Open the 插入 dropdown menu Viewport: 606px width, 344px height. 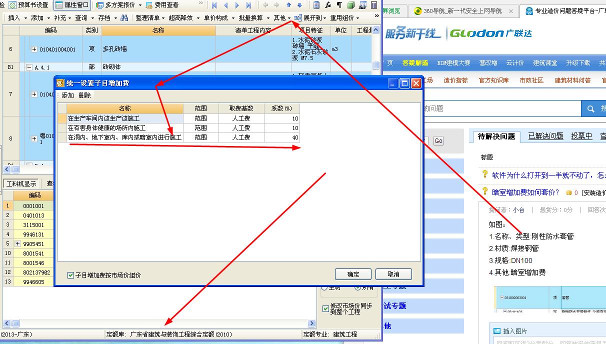tap(17, 17)
